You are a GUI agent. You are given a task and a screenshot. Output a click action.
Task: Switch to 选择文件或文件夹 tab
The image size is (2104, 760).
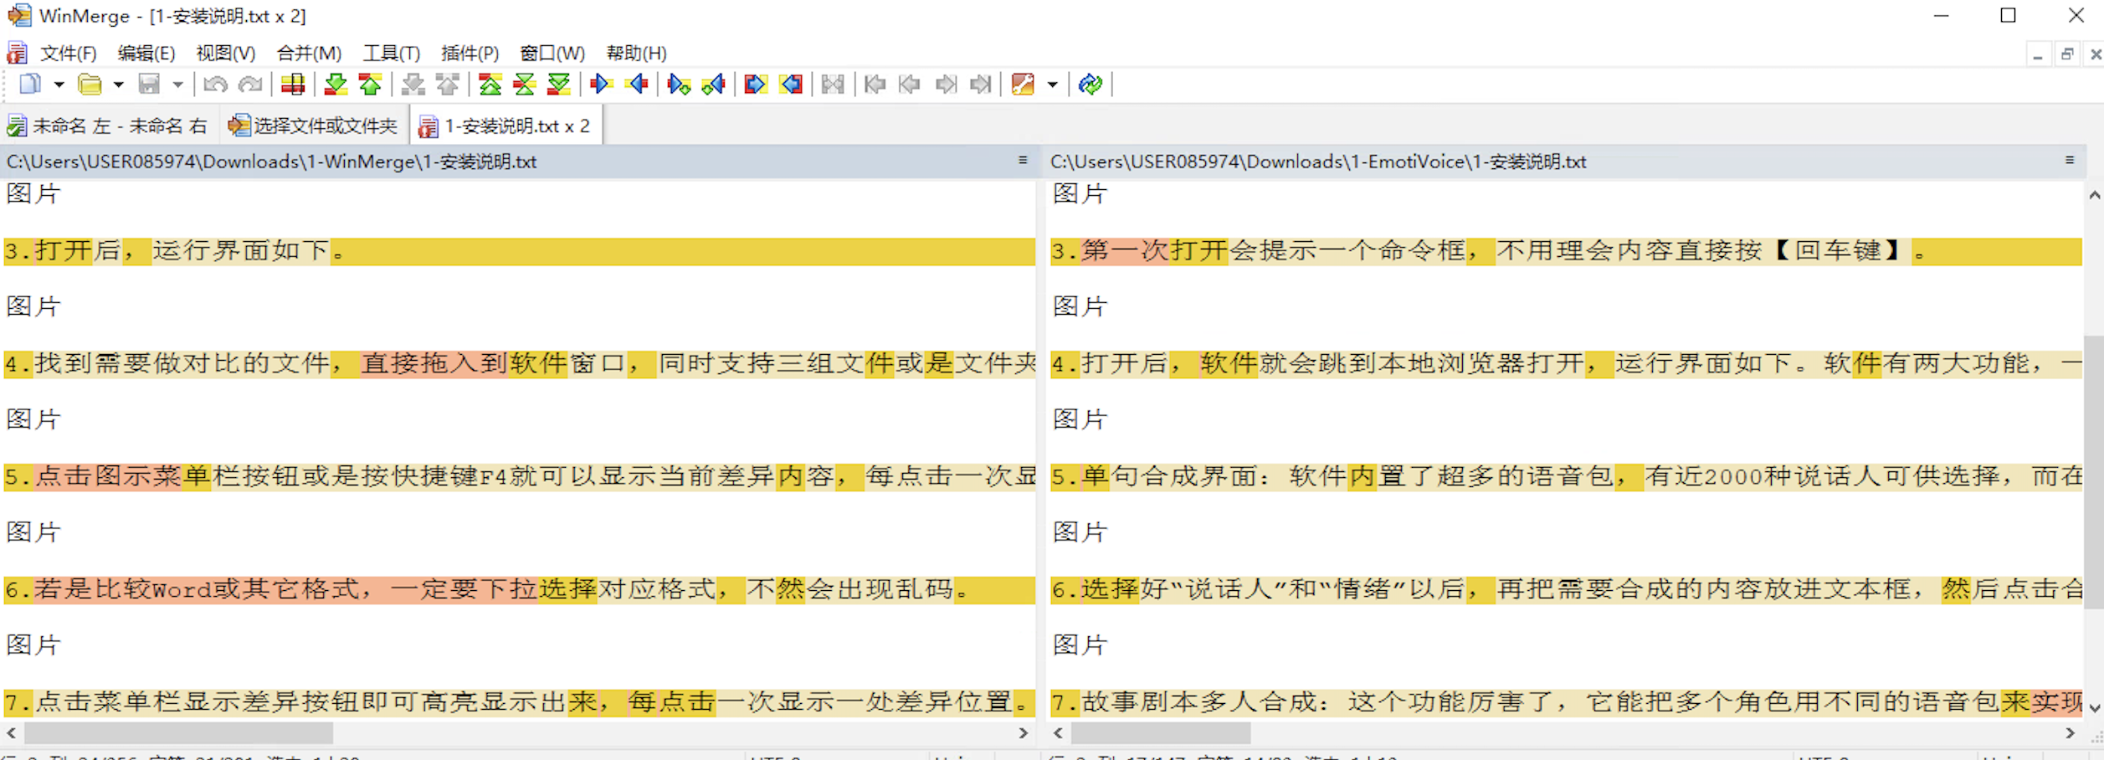point(314,126)
